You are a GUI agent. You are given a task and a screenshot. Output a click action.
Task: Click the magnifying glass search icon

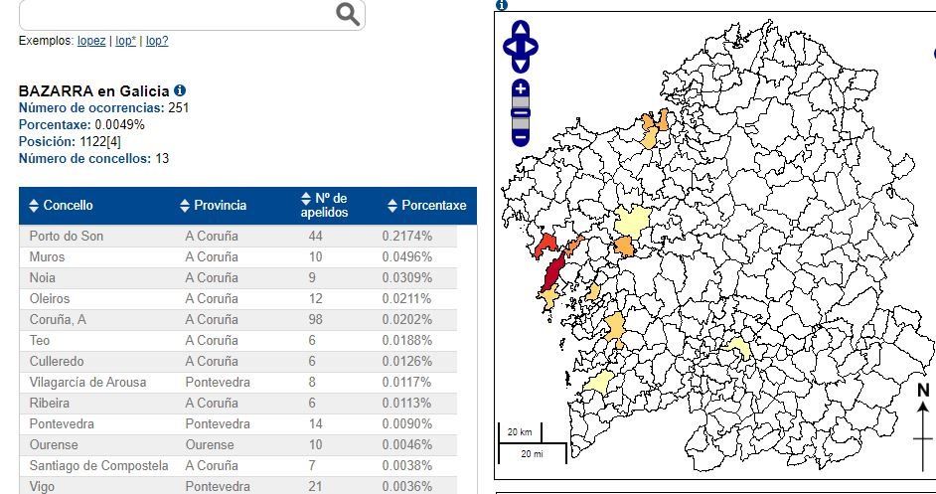click(x=348, y=13)
